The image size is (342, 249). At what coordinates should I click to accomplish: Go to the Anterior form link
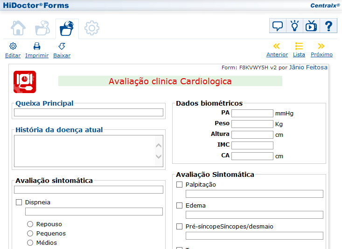[x=277, y=54]
